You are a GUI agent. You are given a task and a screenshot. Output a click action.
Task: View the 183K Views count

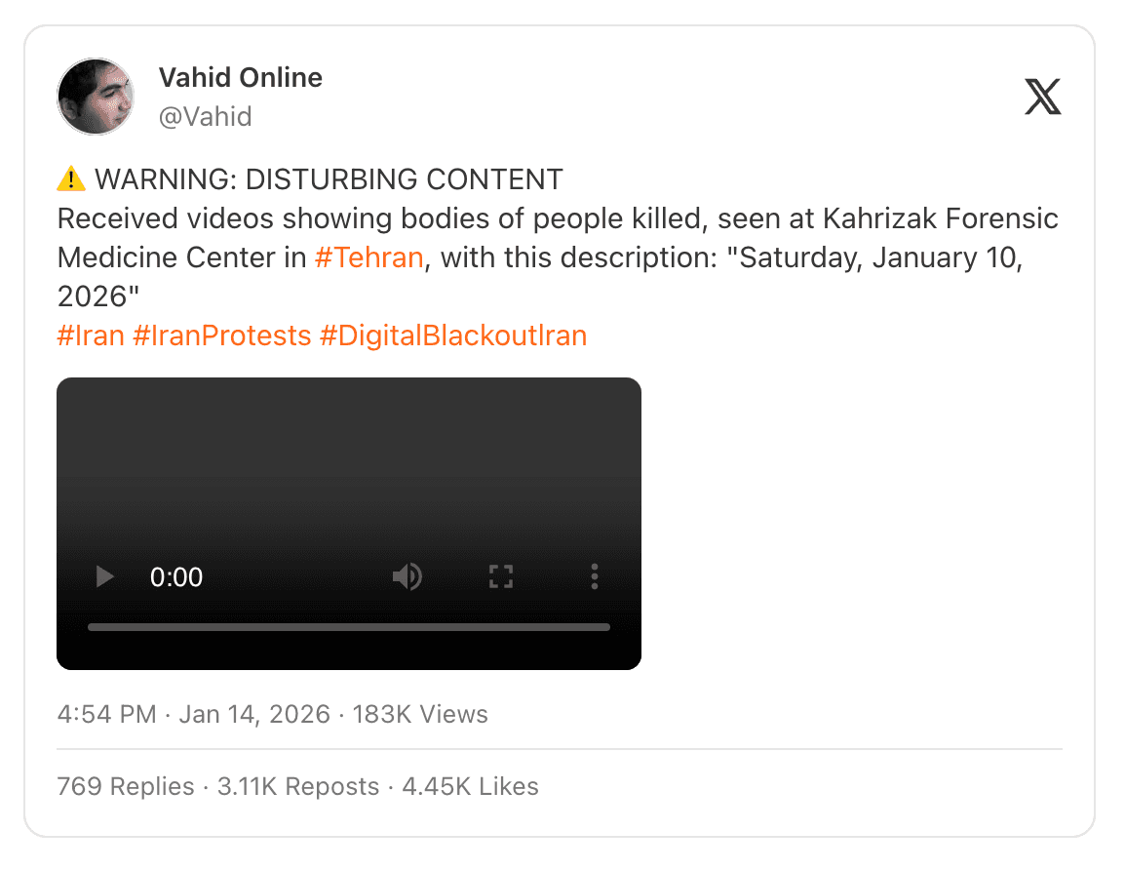420,714
